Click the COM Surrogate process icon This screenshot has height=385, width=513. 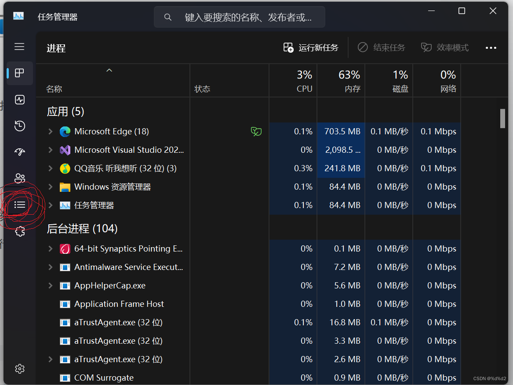(x=65, y=378)
